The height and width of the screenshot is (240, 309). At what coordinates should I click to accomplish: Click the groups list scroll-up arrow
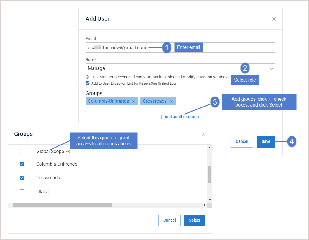209,147
